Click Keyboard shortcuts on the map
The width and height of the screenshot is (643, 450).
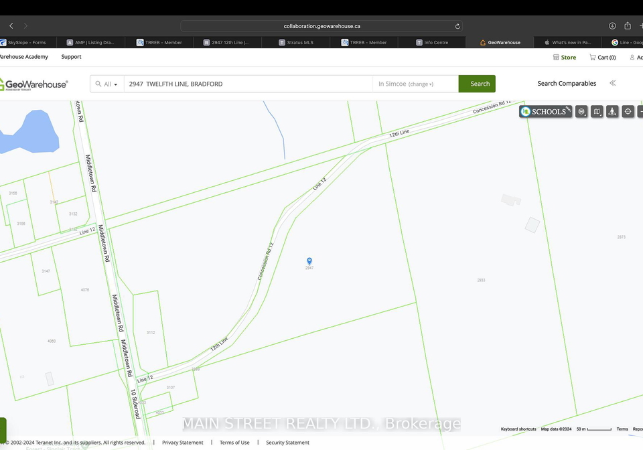coord(518,429)
